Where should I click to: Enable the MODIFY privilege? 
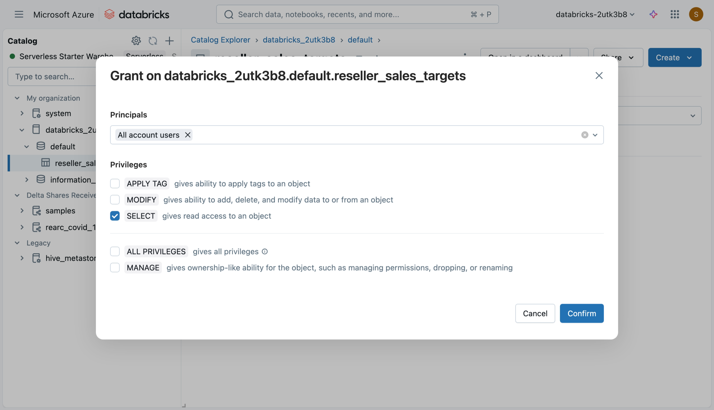[115, 200]
